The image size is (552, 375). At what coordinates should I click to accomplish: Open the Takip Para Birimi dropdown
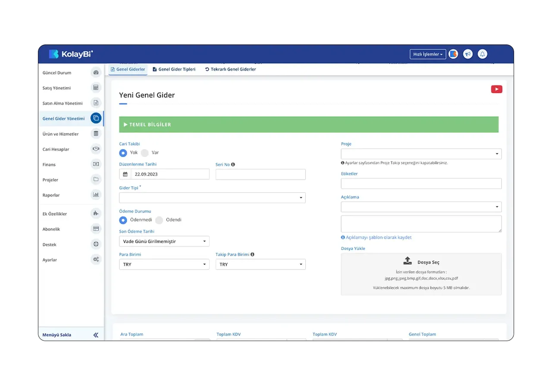pyautogui.click(x=260, y=264)
